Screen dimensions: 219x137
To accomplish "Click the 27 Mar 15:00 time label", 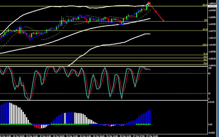I will coord(152,136).
